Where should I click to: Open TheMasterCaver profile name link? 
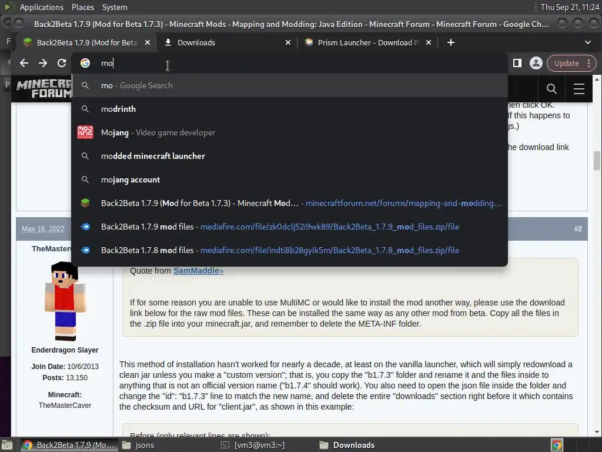pos(52,249)
